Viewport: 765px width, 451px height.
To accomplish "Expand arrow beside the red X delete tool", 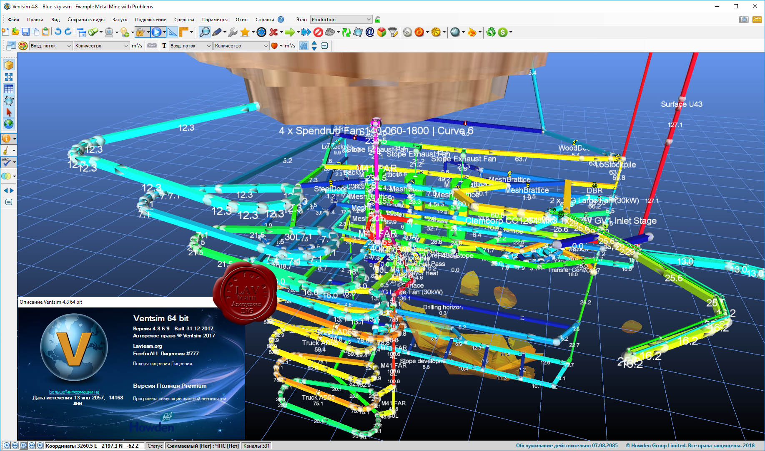I will [x=281, y=32].
